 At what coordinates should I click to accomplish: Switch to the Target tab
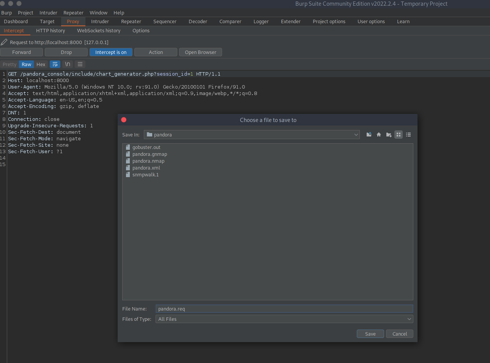[47, 21]
